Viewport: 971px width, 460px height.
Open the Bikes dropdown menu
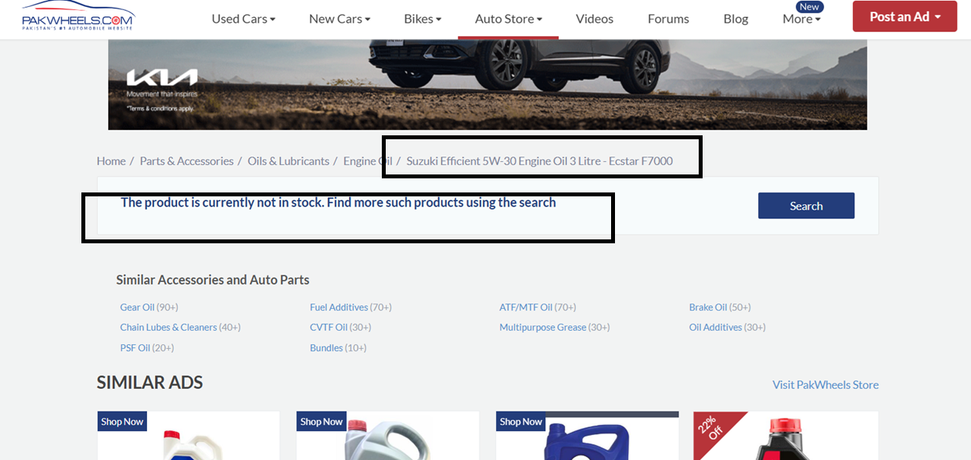click(x=423, y=19)
